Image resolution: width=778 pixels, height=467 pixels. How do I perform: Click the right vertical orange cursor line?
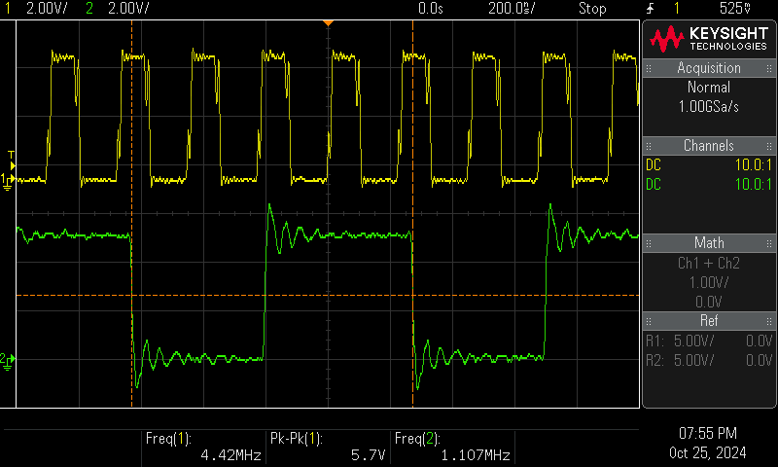tap(412, 214)
